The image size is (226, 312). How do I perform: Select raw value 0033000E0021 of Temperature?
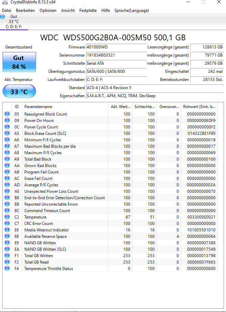coord(201,217)
